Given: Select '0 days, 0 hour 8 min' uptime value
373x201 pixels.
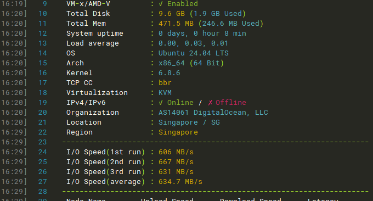Looking at the screenshot, I should [202, 33].
